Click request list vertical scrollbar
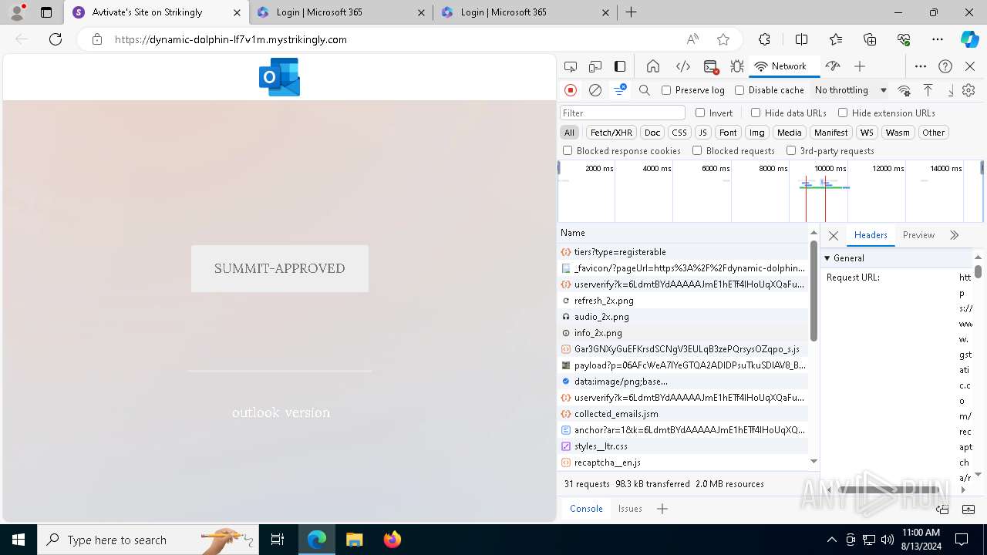Screen dimensions: 987x555 coord(814,291)
